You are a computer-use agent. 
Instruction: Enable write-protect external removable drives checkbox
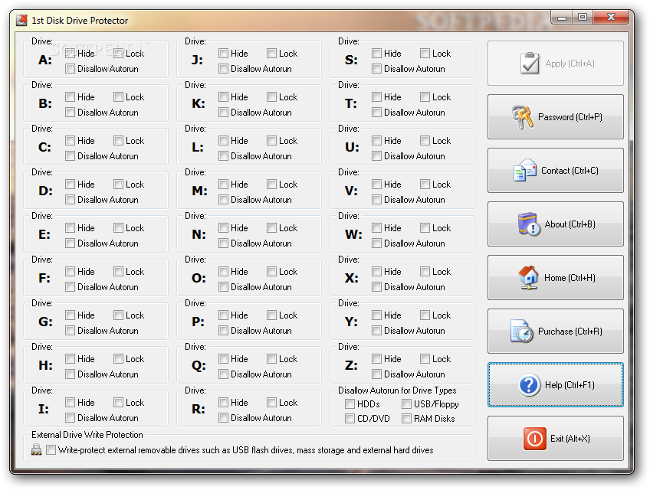(51, 450)
